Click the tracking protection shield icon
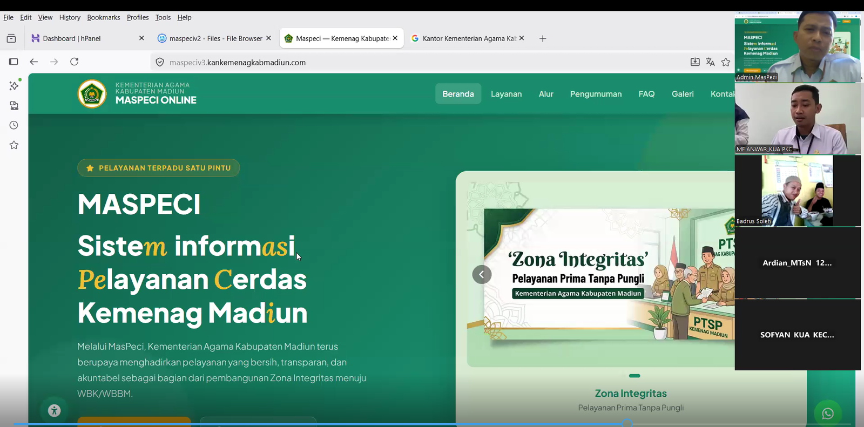Viewport: 864px width, 427px height. tap(160, 62)
